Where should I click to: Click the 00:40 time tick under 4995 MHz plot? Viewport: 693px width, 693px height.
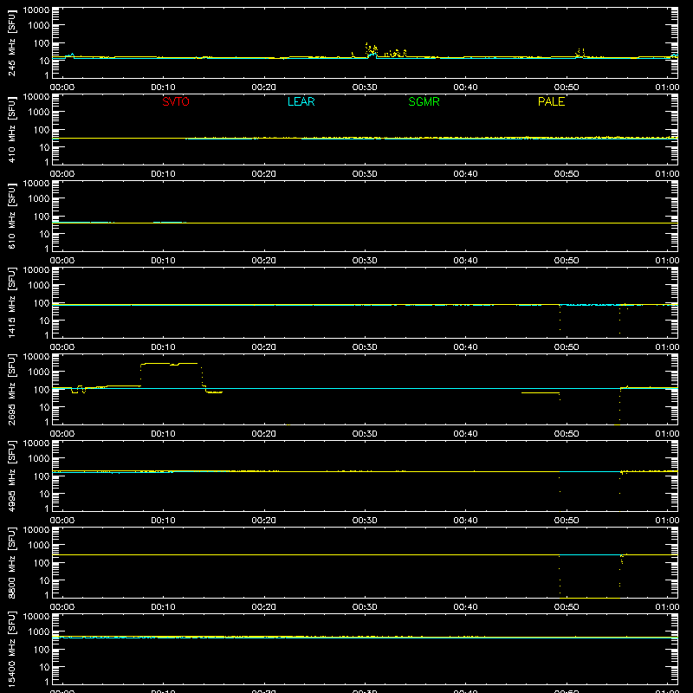(465, 521)
